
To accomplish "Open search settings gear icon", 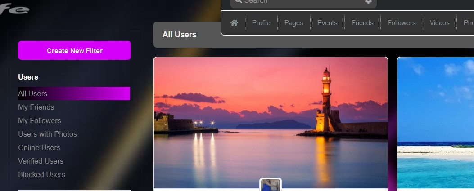I will [368, 1].
